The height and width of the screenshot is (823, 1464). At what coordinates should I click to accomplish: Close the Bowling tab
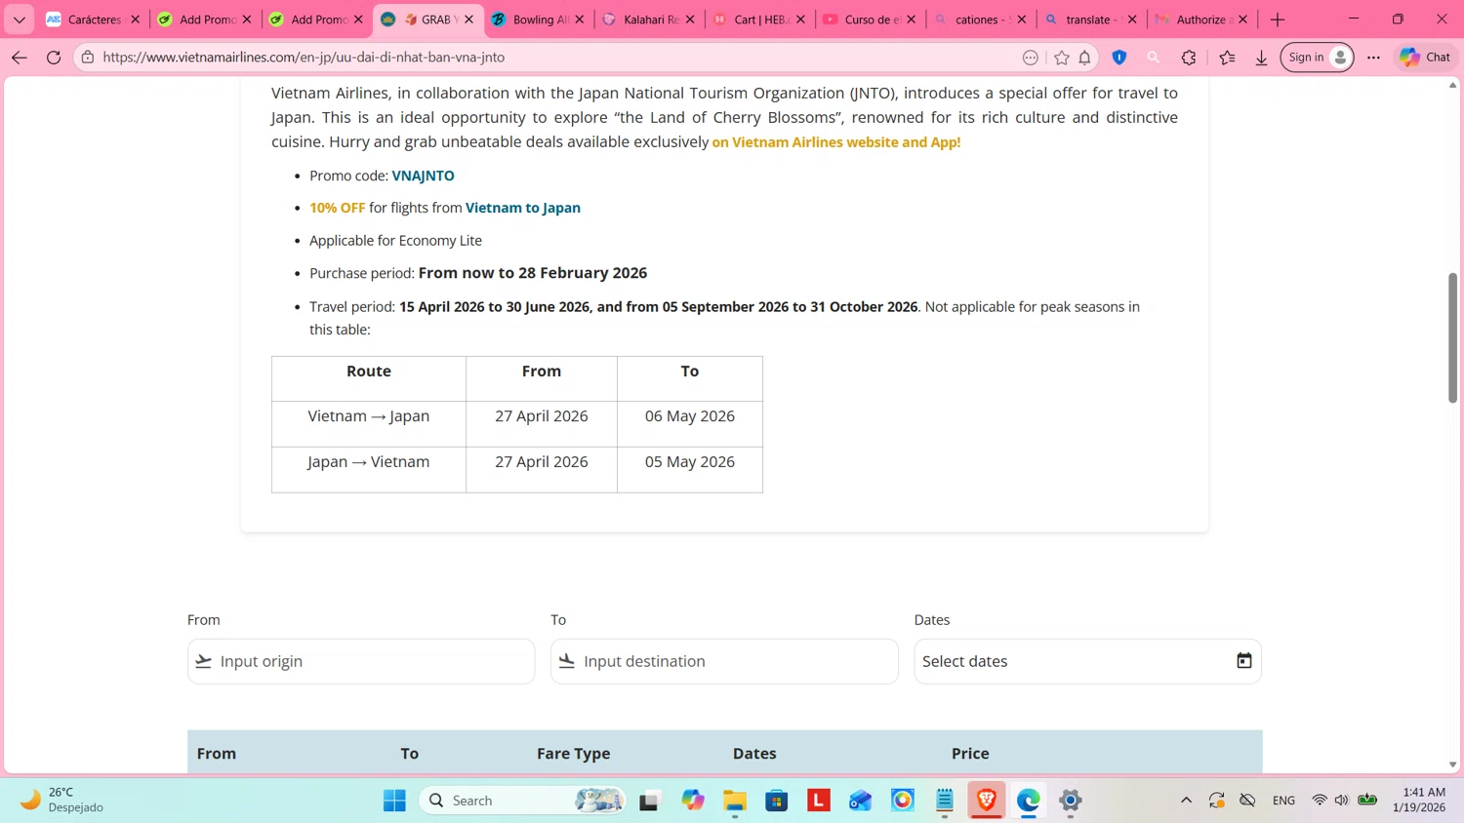[x=580, y=20]
